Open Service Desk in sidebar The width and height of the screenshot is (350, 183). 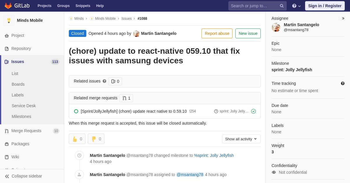tap(24, 106)
